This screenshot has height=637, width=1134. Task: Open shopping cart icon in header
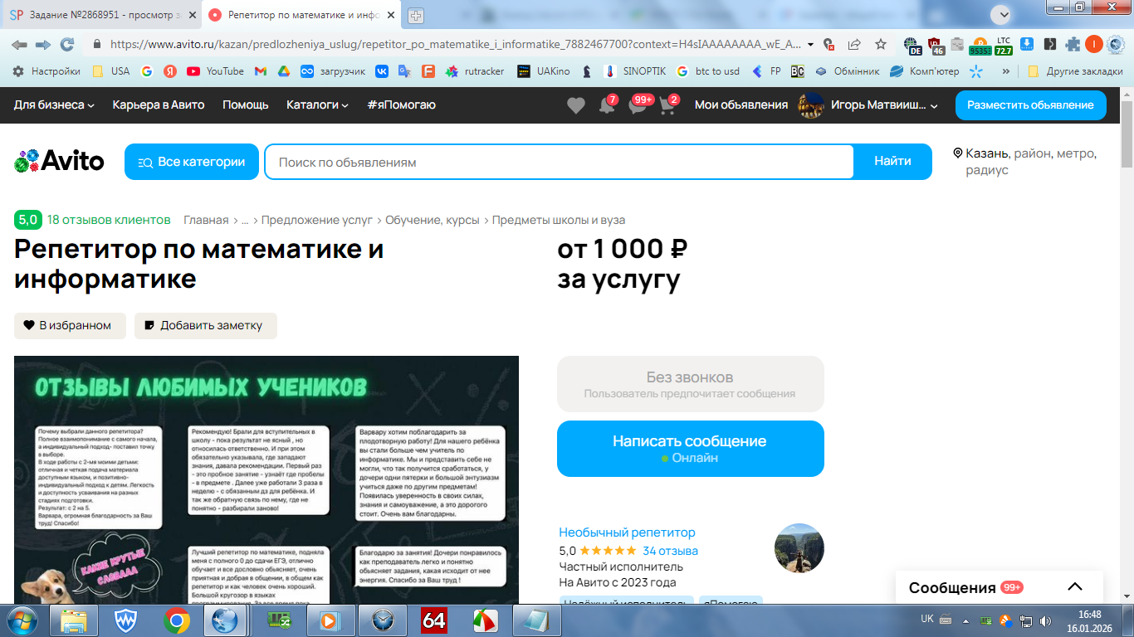pos(668,105)
